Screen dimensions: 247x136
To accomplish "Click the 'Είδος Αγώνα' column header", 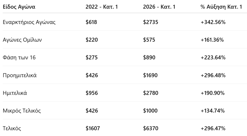I will 19,7.
